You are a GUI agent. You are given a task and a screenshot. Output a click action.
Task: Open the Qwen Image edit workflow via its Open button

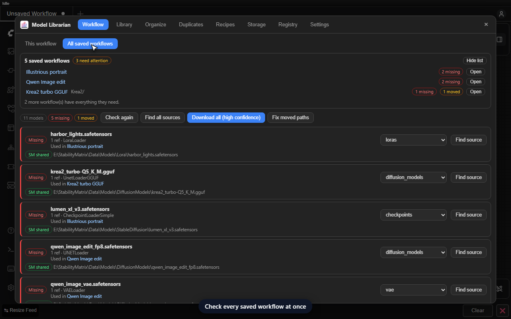point(475,82)
